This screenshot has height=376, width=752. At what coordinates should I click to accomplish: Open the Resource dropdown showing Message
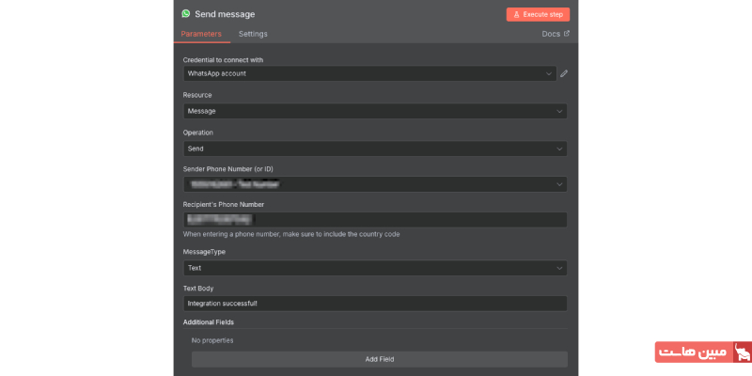tap(374, 111)
